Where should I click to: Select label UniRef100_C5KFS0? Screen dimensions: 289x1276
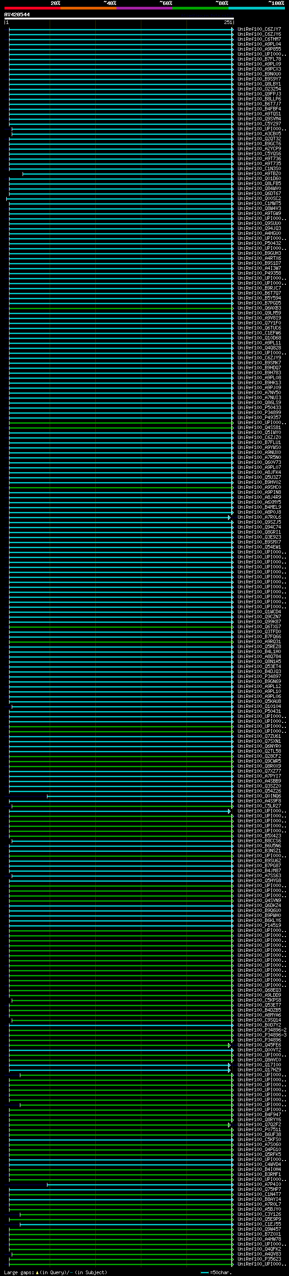tap(259, 1139)
